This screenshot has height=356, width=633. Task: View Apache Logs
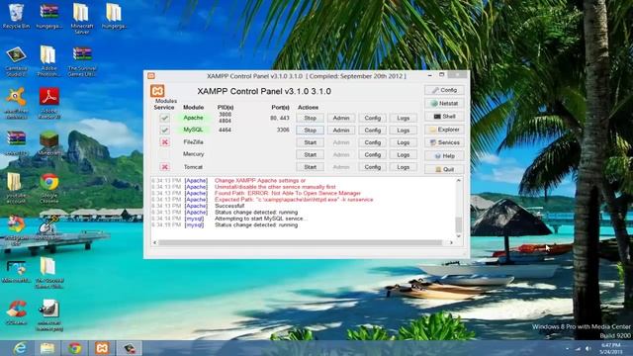[x=403, y=118]
